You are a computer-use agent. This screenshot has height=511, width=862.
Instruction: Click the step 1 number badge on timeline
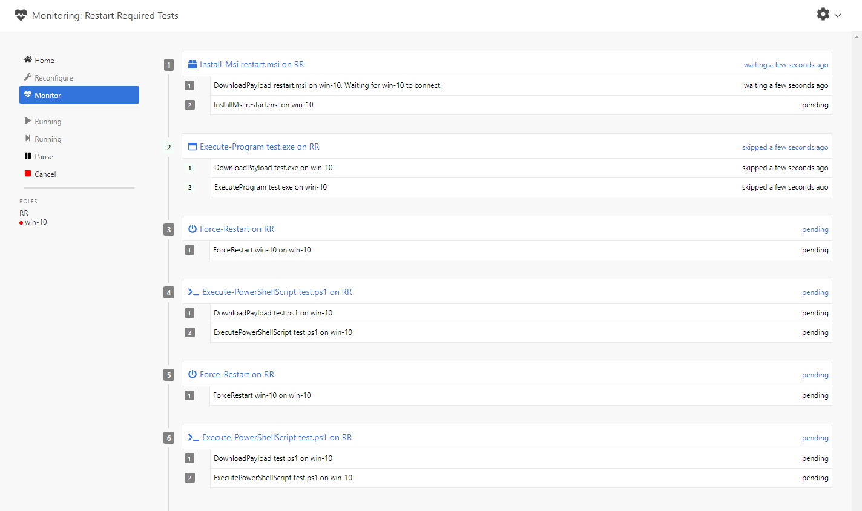pyautogui.click(x=169, y=65)
